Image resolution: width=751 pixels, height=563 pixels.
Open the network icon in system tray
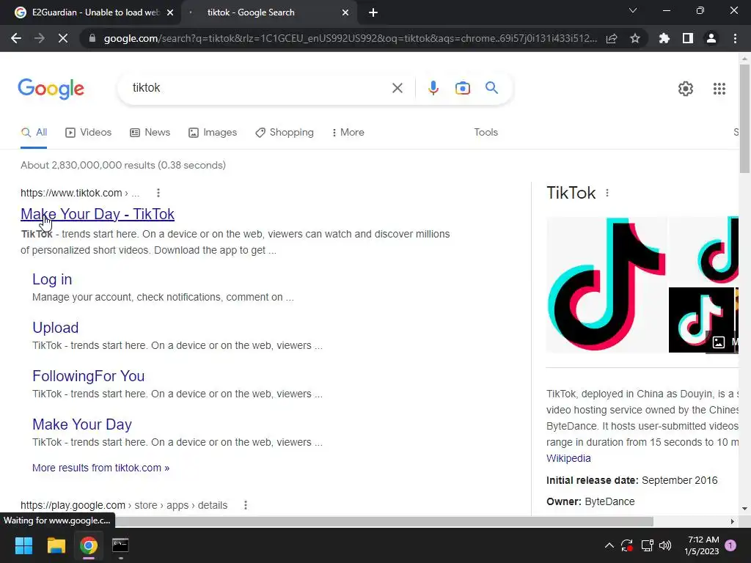click(x=647, y=545)
